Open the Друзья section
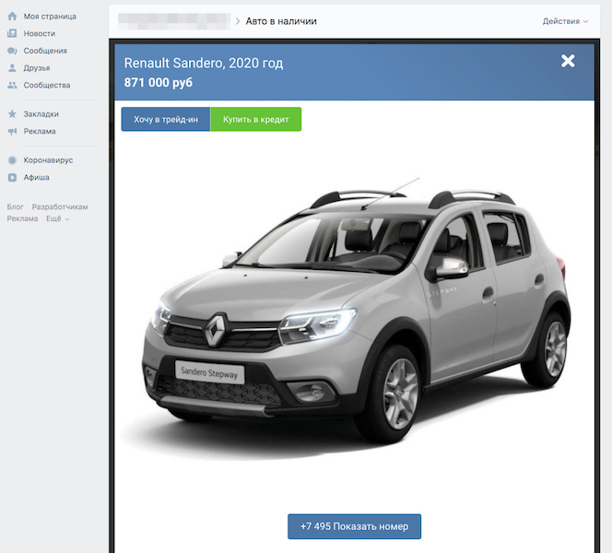Viewport: 612px width, 553px height. (x=37, y=68)
